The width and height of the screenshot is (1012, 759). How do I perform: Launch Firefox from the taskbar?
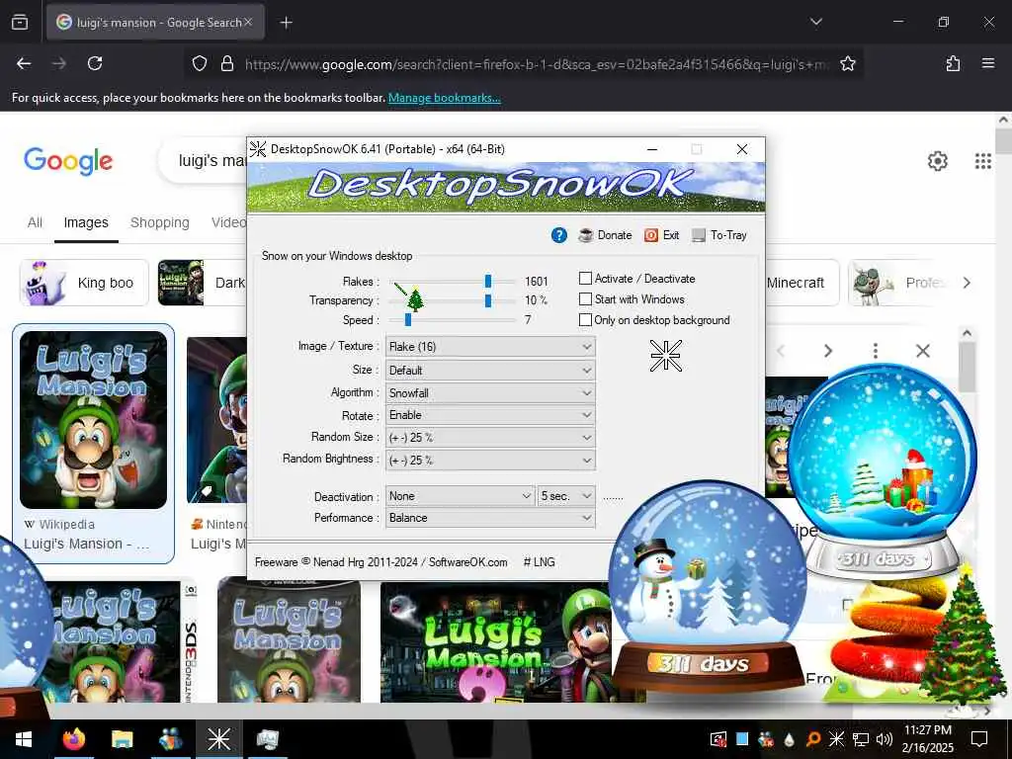pyautogui.click(x=74, y=739)
